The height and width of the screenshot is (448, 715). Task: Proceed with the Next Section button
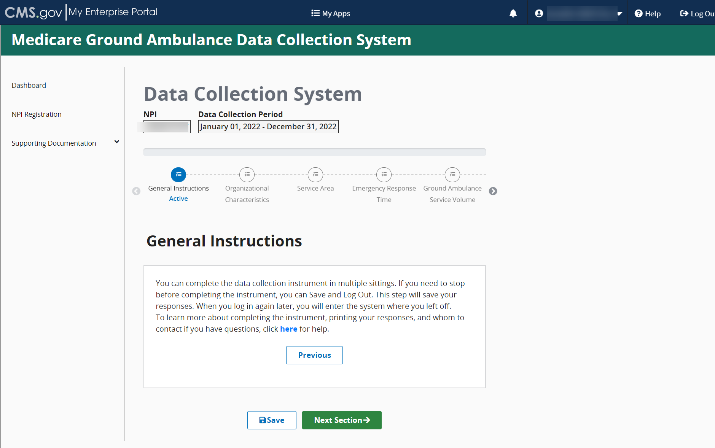(x=342, y=420)
